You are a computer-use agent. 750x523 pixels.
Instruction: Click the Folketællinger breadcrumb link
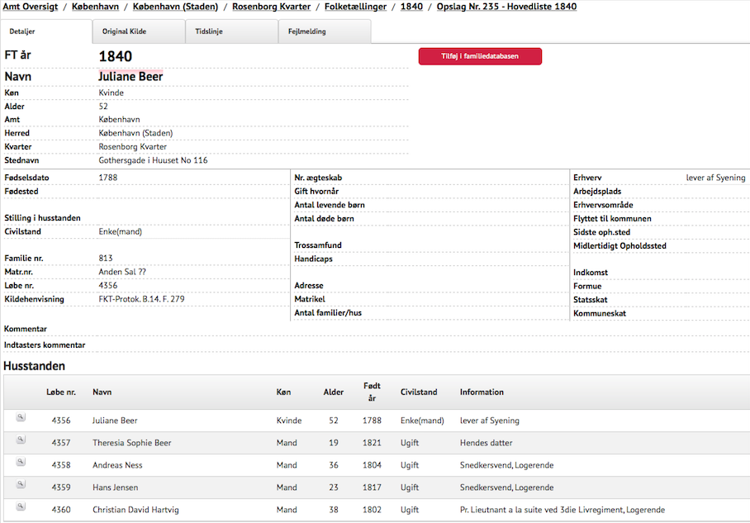click(355, 7)
